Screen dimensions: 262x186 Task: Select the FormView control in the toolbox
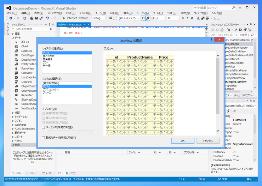point(28,68)
